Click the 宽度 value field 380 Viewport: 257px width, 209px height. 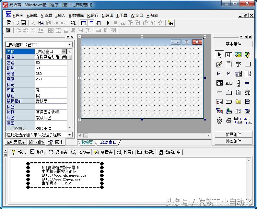tap(51, 74)
